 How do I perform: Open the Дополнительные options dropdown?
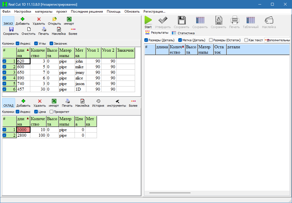click(277, 40)
